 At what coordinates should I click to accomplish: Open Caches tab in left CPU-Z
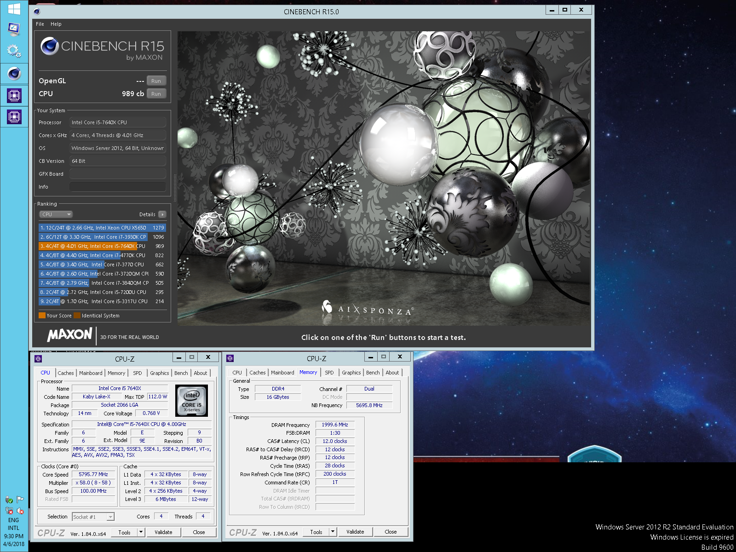click(66, 373)
